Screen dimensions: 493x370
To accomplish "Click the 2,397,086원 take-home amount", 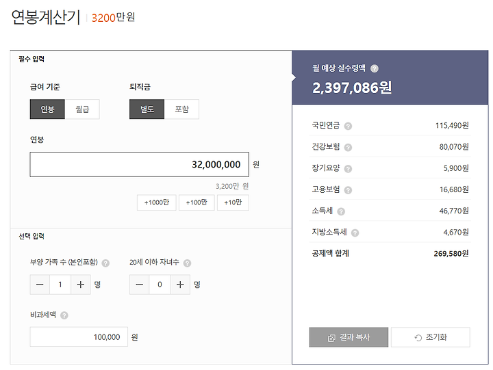I will 352,88.
